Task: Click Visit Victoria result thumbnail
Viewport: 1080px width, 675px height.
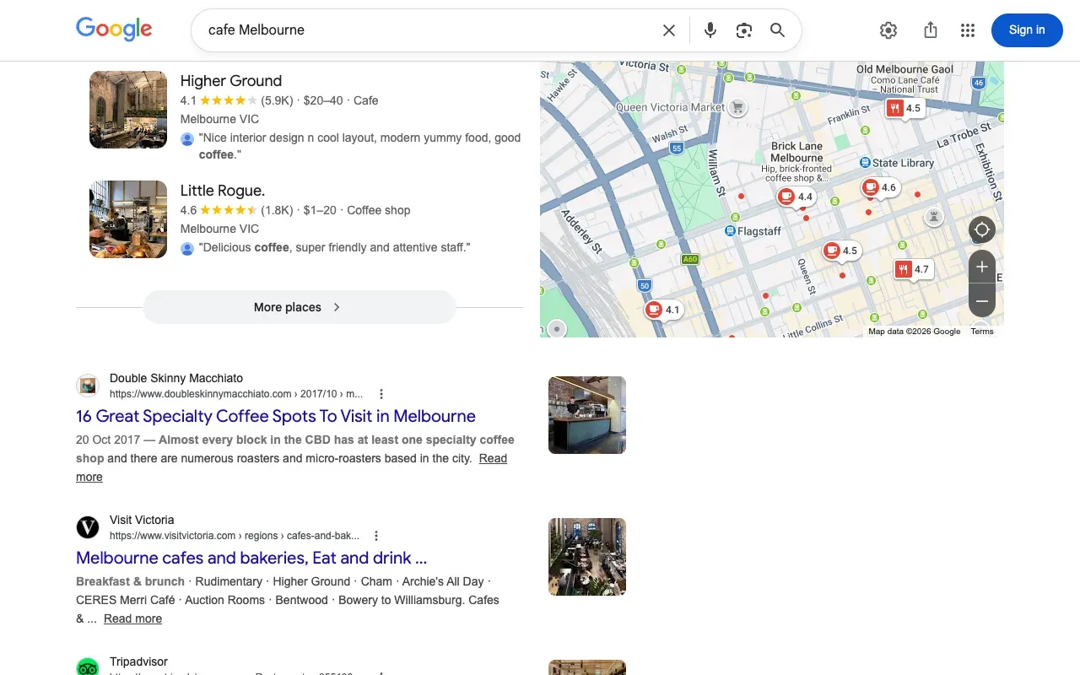Action: coord(587,557)
